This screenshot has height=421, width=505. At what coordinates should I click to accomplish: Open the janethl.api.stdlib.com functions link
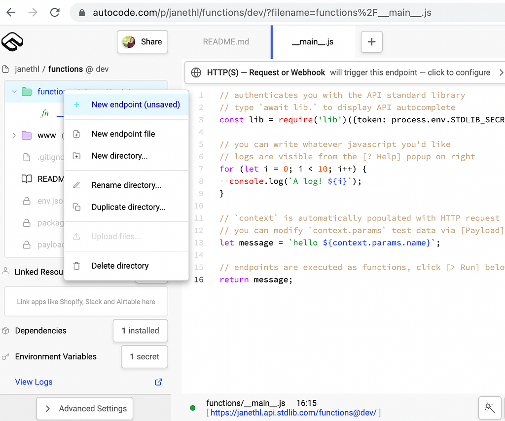(x=293, y=413)
